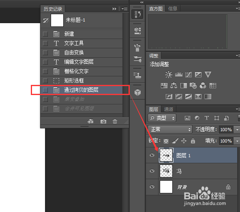This screenshot has height=212, width=240.
Task: Add a Color Lookup grid adjustment
Action: [x=213, y=85]
